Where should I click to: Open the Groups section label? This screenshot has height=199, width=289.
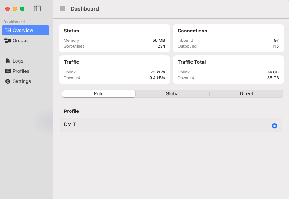pos(21,41)
